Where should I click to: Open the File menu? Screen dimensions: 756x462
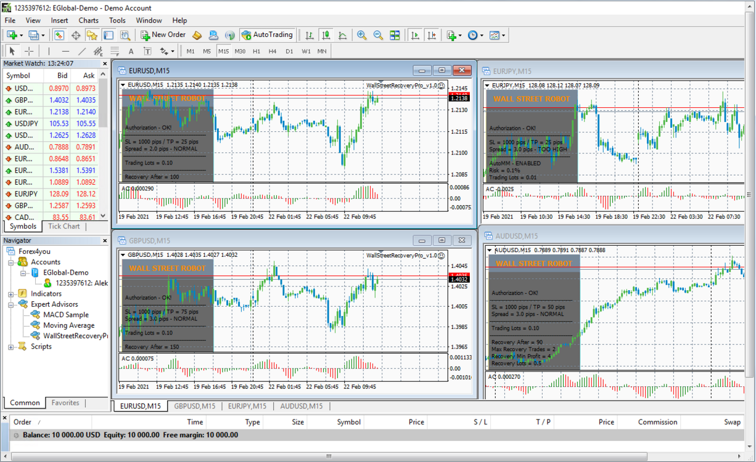tap(10, 20)
